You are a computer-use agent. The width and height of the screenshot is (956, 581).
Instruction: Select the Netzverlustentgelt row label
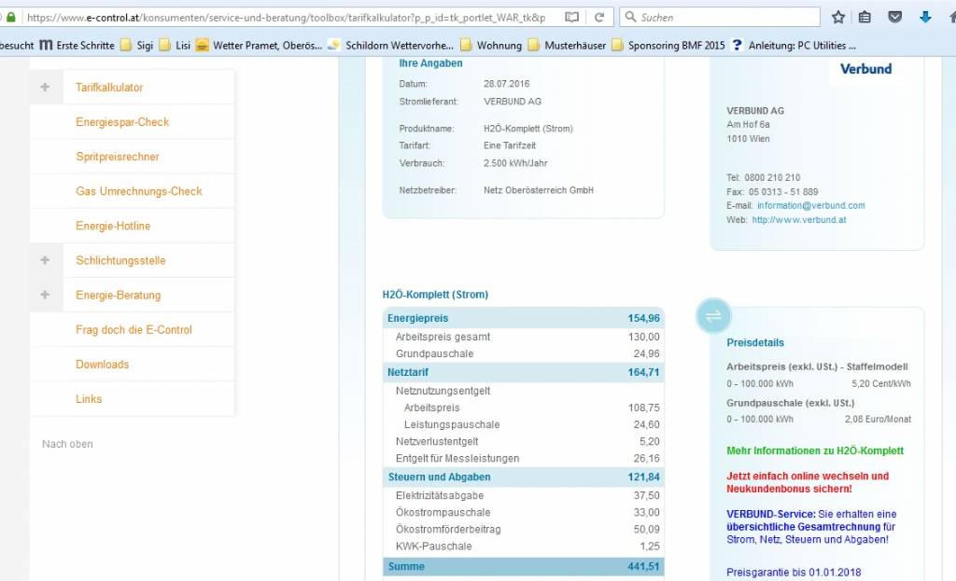pos(437,441)
